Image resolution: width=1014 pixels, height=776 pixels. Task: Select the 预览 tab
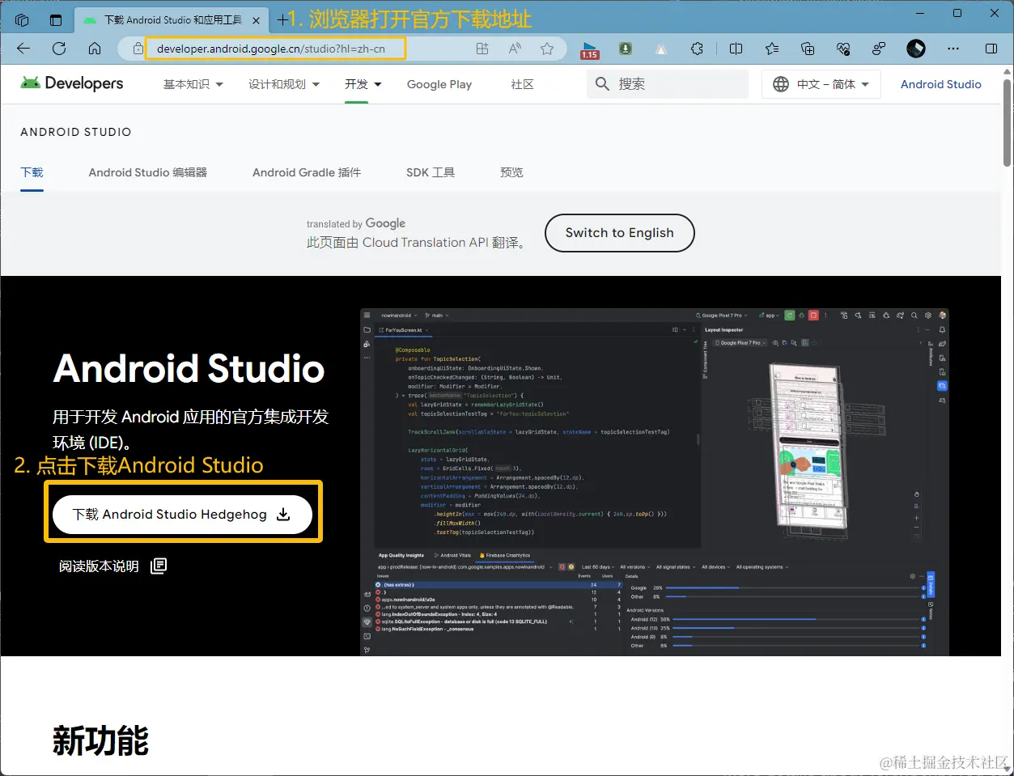[x=511, y=172]
